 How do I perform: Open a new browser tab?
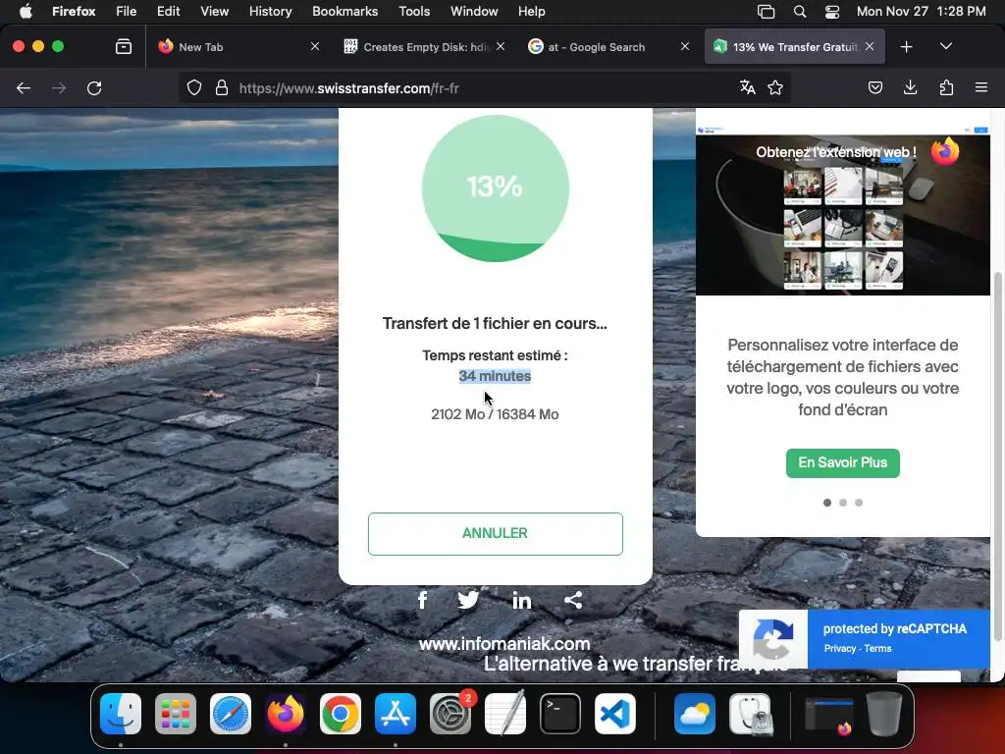tap(906, 47)
